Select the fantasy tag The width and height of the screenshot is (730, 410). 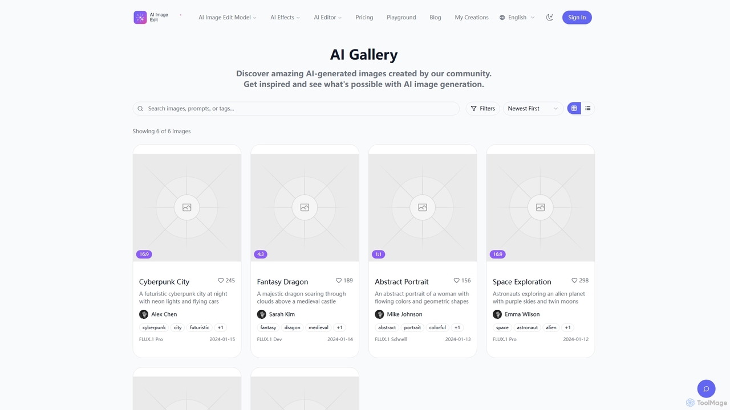(268, 327)
